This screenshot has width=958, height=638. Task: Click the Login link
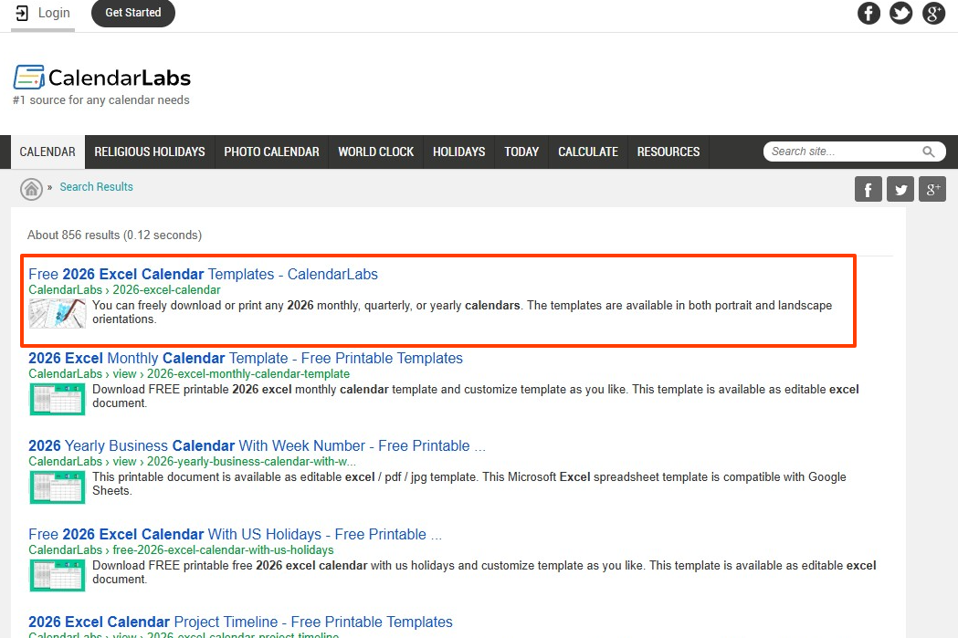click(43, 13)
